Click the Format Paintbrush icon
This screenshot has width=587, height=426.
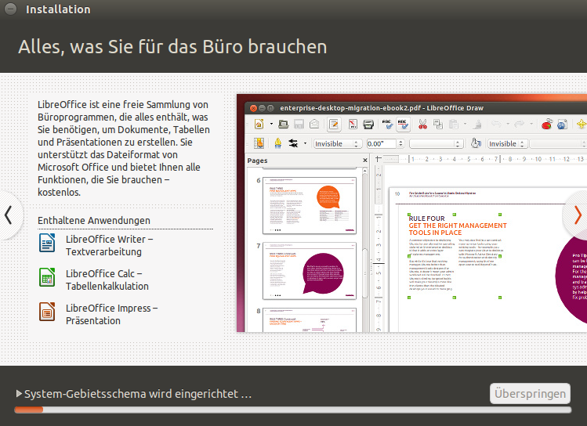[478, 125]
